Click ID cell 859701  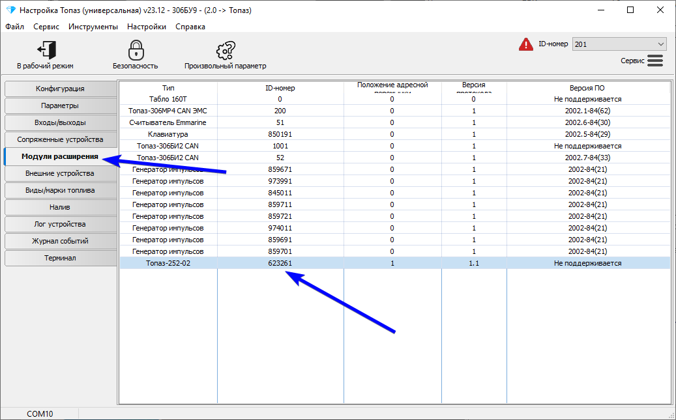[280, 251]
